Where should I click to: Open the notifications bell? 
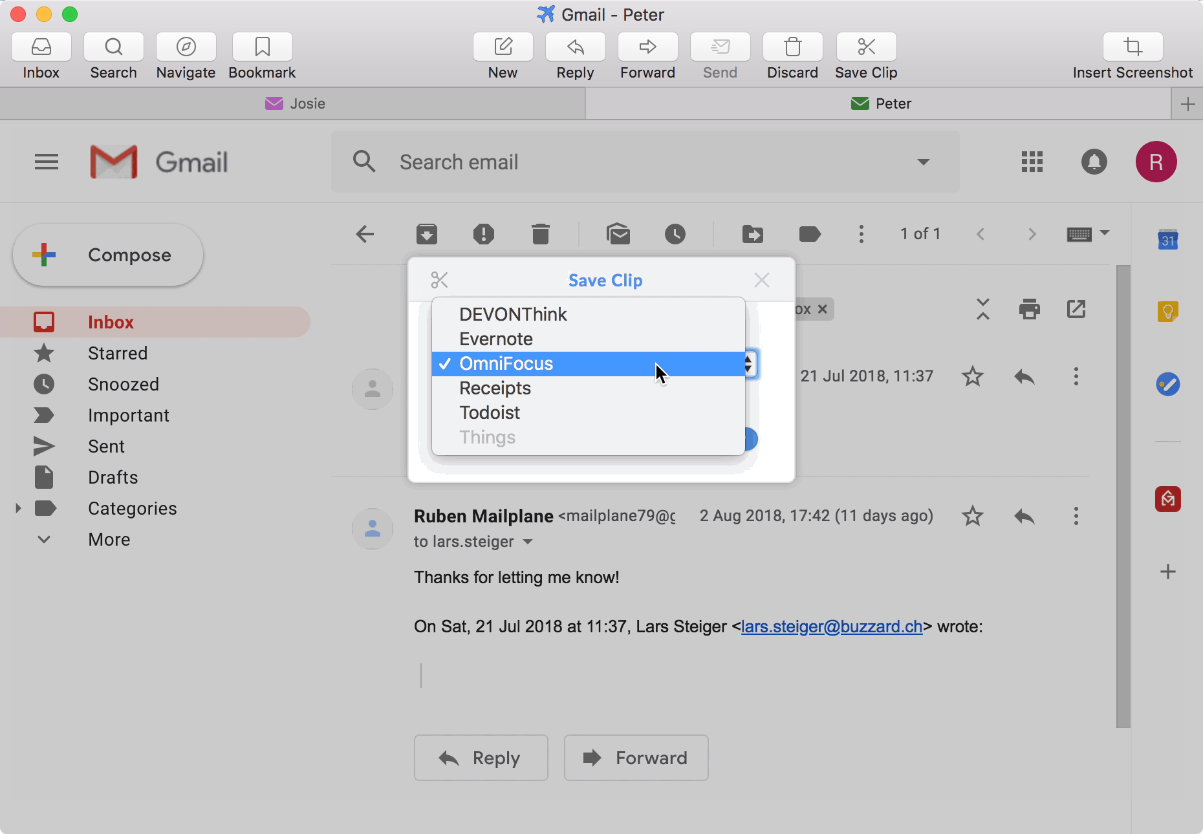tap(1094, 162)
